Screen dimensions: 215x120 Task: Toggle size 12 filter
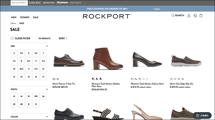tap(43, 69)
